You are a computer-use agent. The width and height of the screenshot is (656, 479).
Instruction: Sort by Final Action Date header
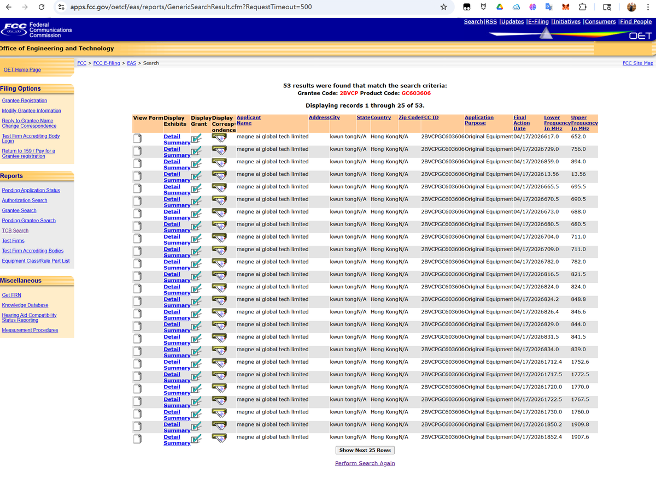522,123
